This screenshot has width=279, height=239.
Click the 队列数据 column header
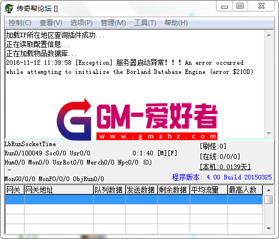tap(109, 190)
